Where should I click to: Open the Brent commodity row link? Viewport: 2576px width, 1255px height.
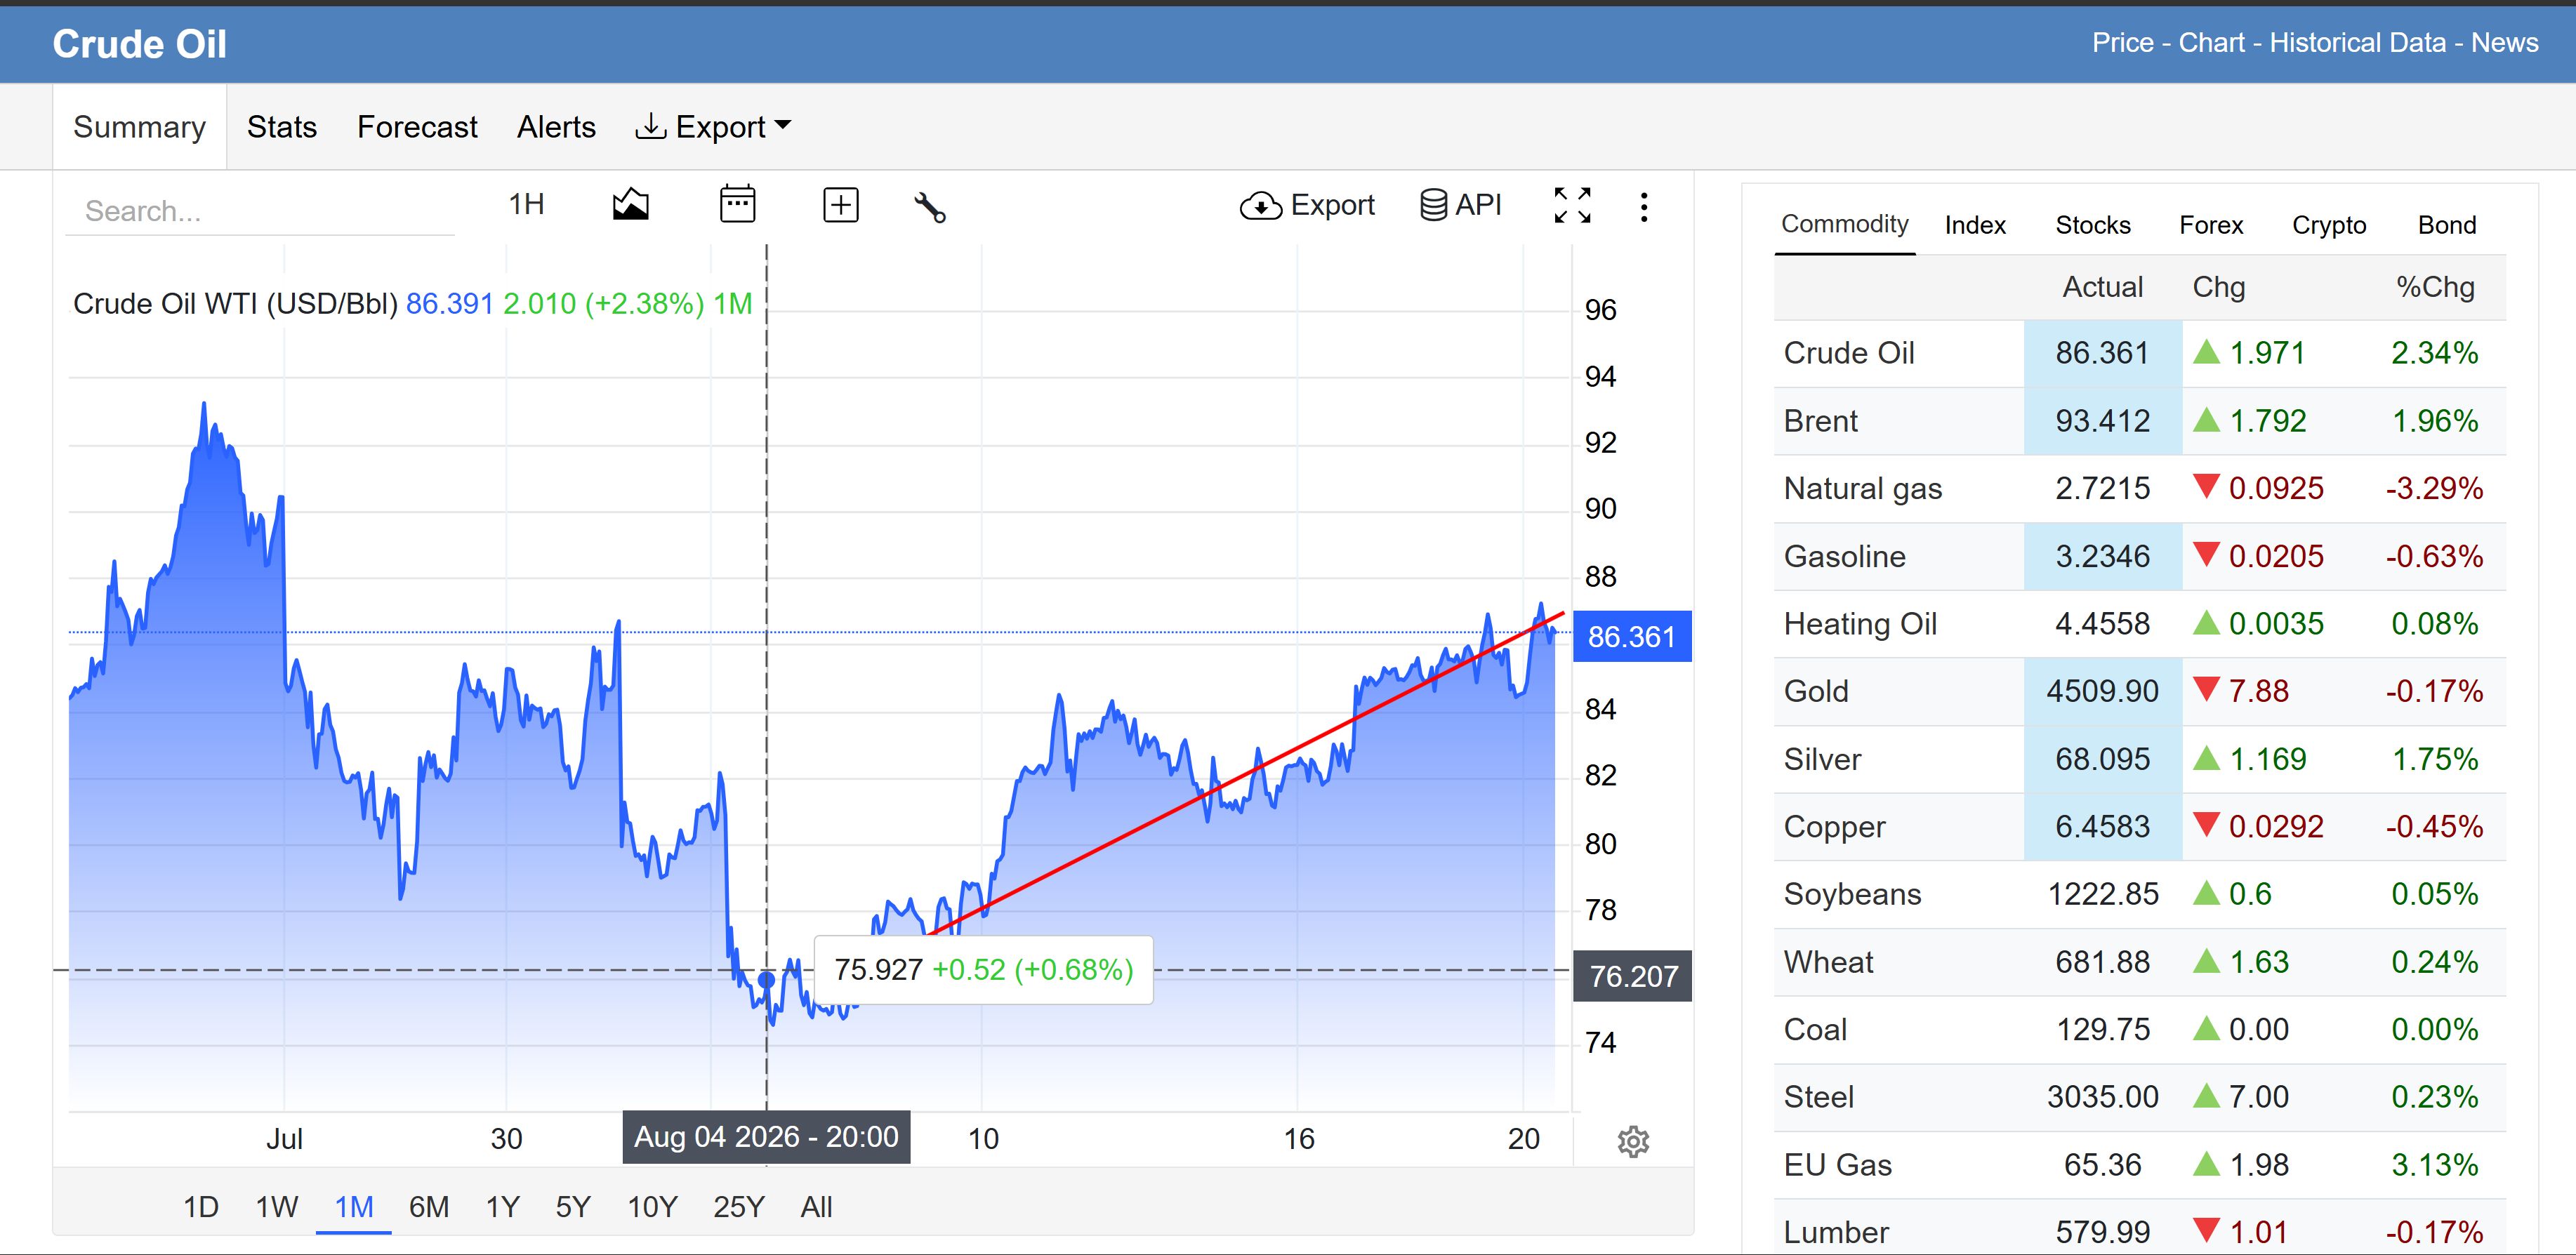(x=1820, y=421)
